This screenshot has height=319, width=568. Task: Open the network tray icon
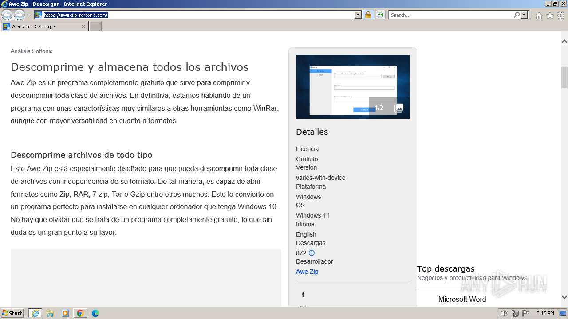click(x=515, y=313)
